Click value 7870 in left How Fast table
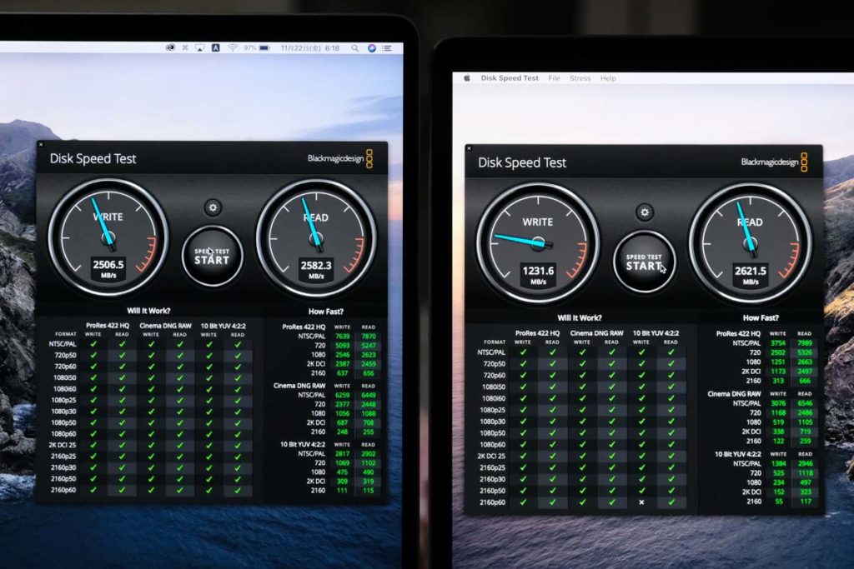Screen dimensions: 854x569 (x=369, y=337)
